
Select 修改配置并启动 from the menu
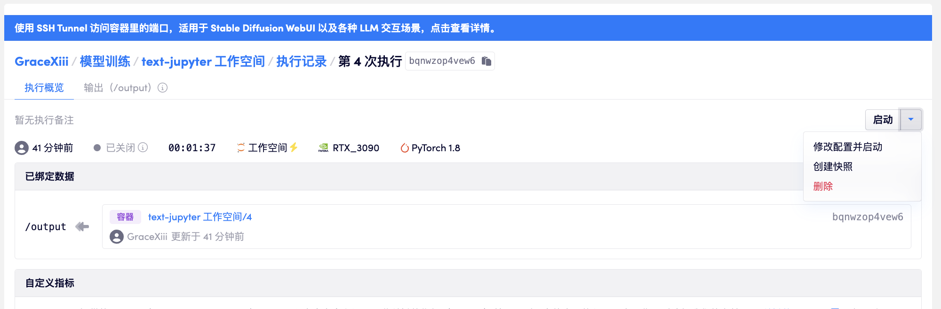tap(847, 147)
